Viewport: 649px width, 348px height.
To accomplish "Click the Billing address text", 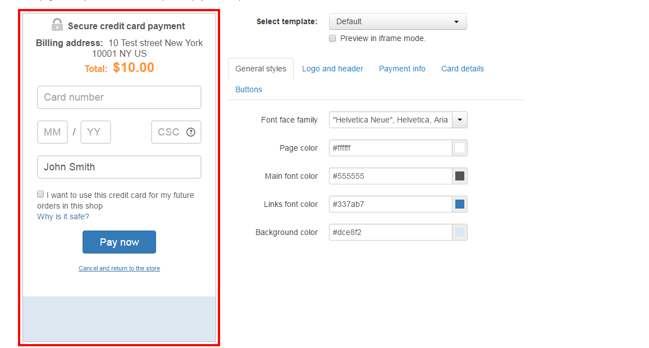I will [119, 48].
